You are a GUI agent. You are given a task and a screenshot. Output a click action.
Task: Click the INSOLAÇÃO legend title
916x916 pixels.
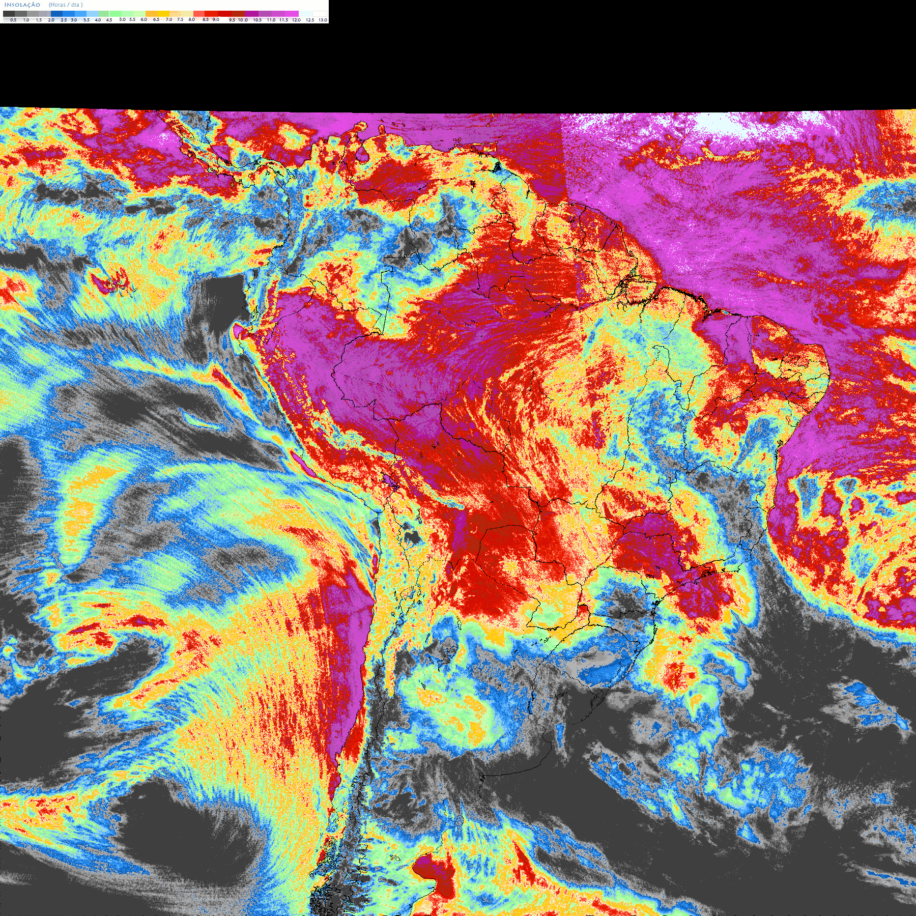pyautogui.click(x=22, y=5)
